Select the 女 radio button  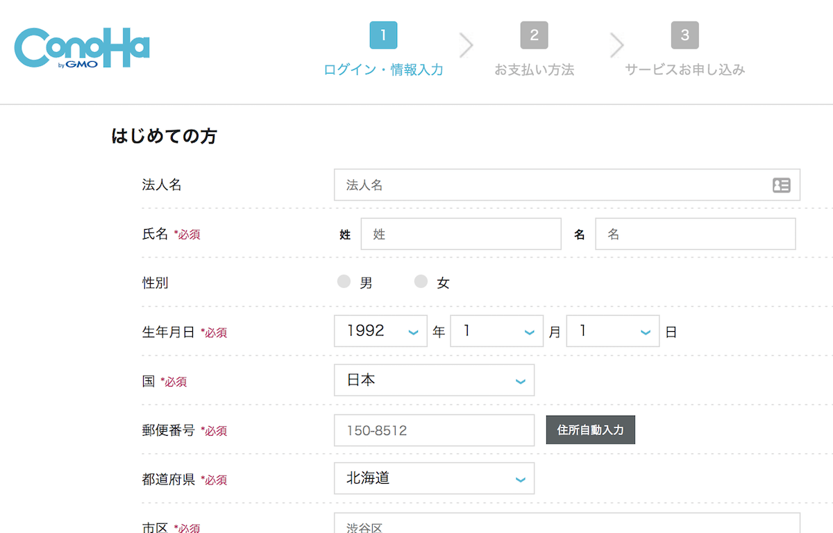click(x=421, y=282)
